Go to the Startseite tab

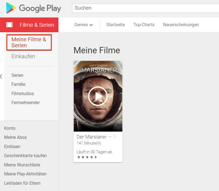click(116, 25)
